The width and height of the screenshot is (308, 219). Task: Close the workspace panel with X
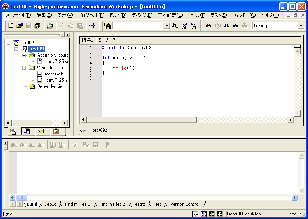coord(68,35)
